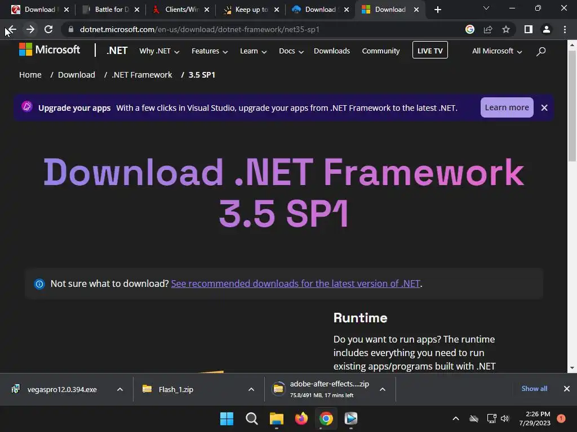
Task: Open the vegaspro12.0.394.exe download item
Action: [62, 389]
